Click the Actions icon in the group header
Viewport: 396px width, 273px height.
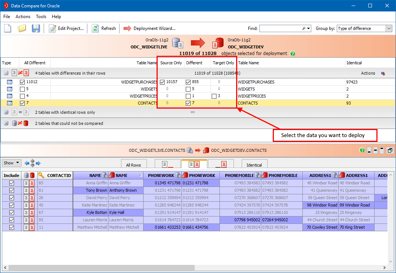(383, 74)
